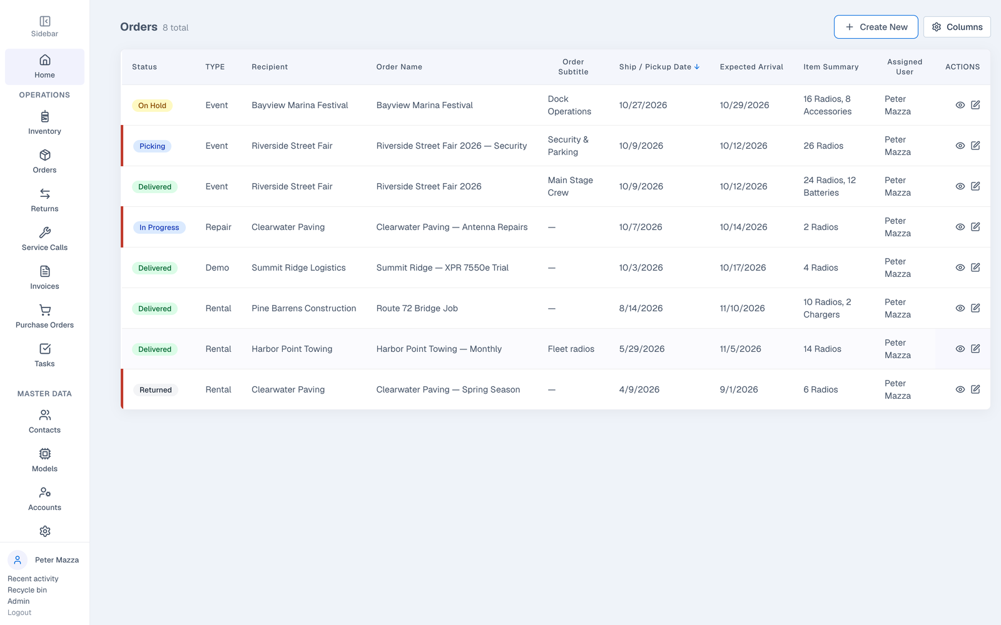
Task: Edit the Bayview Marina Festival order
Action: (975, 105)
